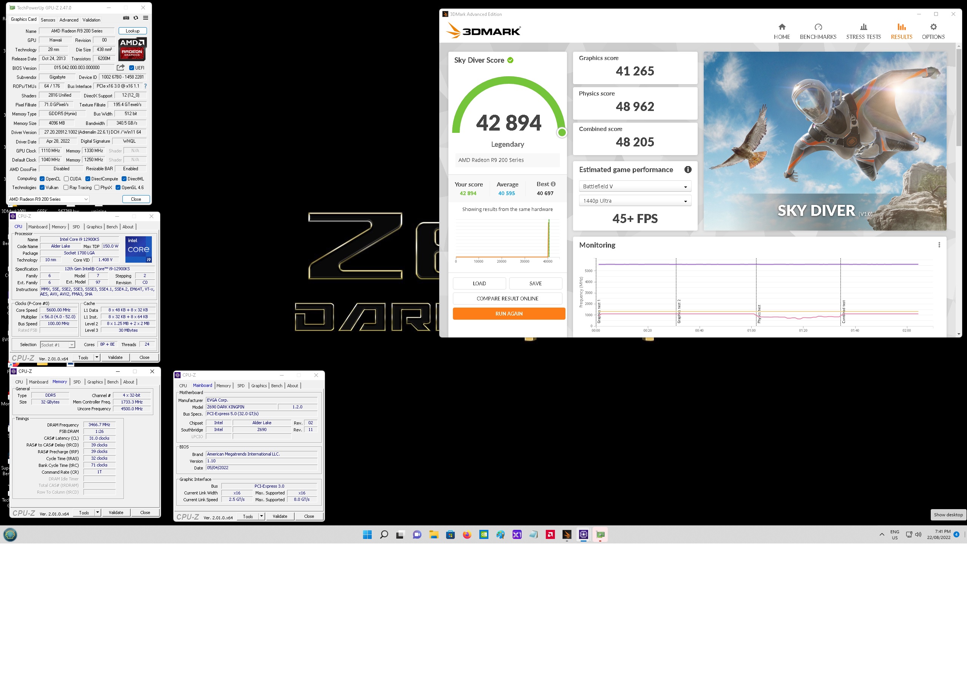Click the Sky Diver benchmark image
The width and height of the screenshot is (967, 685).
[825, 141]
